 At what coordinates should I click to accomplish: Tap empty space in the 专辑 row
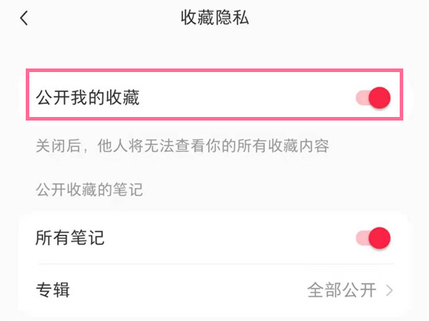(x=189, y=290)
